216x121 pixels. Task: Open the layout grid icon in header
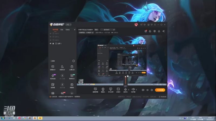point(154,31)
